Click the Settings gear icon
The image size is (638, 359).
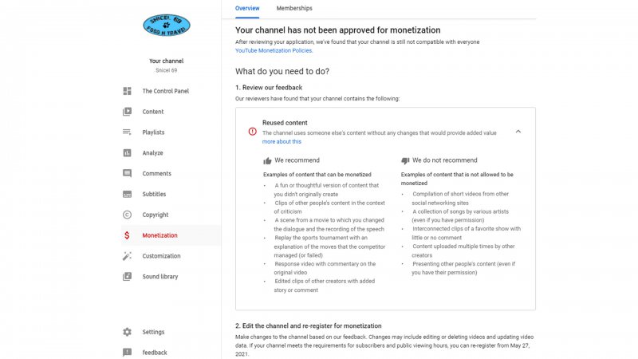tap(127, 332)
